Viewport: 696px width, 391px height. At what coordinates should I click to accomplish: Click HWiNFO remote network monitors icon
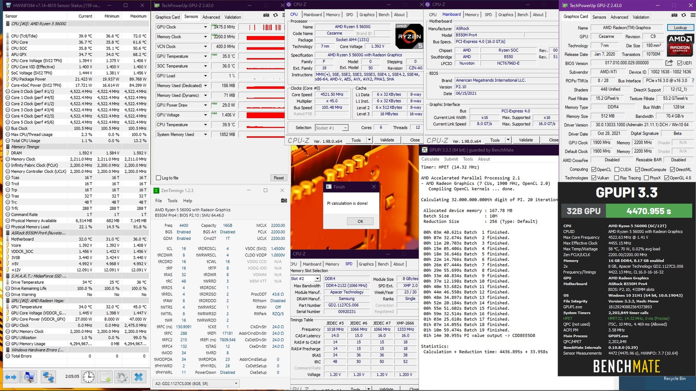click(48, 377)
